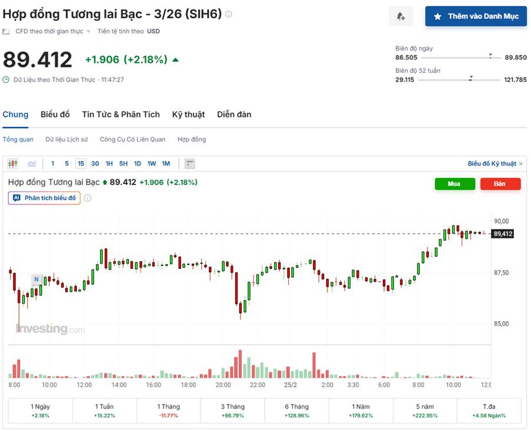
Task: Set chart interval to 5 minutes
Action: click(x=66, y=164)
